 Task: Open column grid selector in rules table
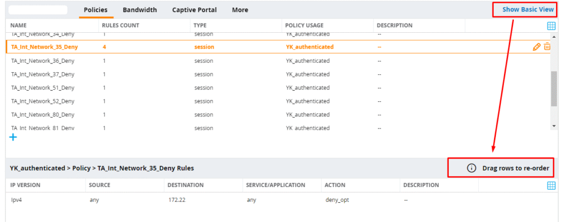[551, 185]
